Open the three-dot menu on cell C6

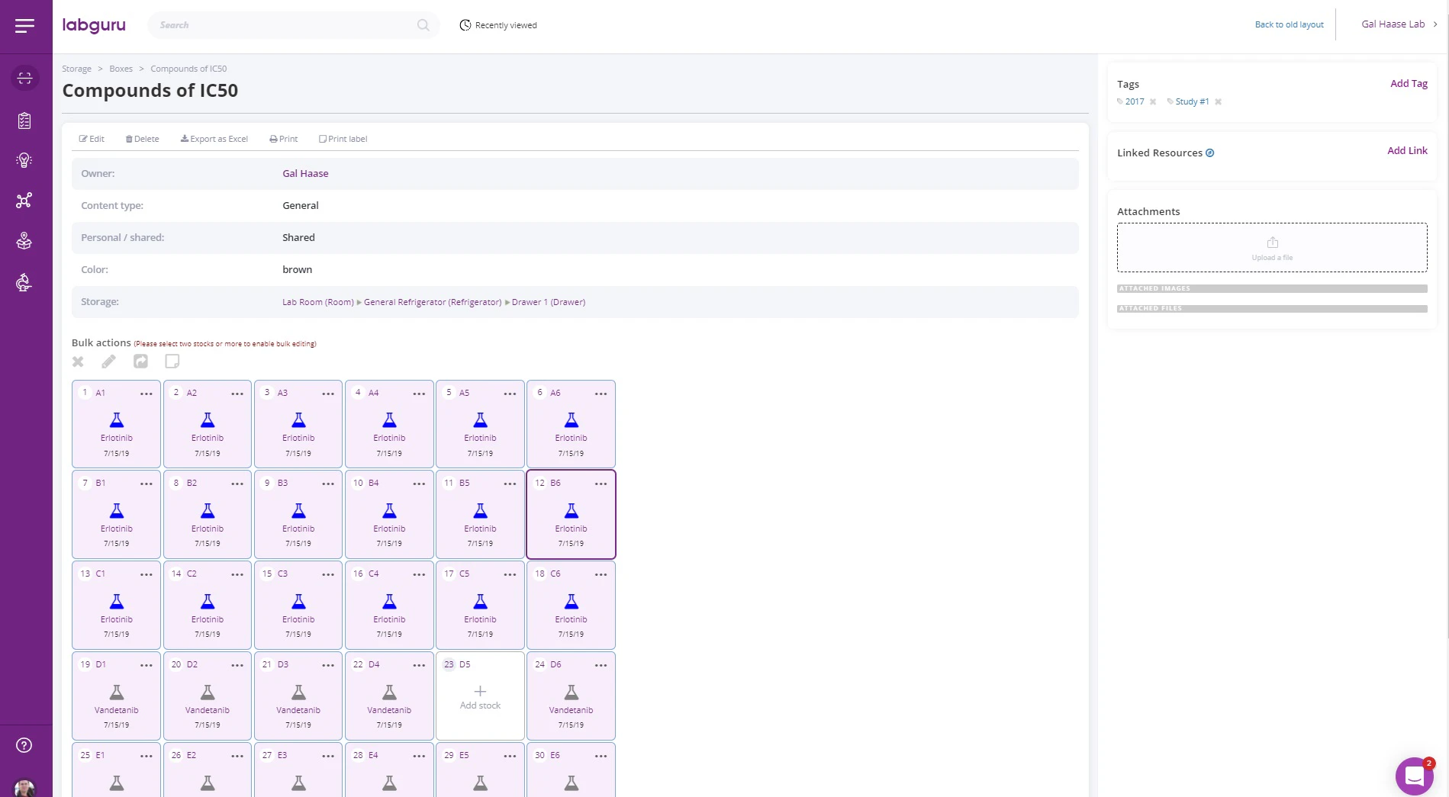tap(601, 574)
